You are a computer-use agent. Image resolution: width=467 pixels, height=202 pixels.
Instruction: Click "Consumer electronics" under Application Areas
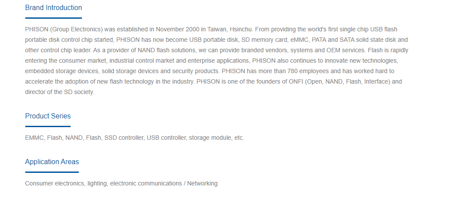pyautogui.click(x=54, y=184)
